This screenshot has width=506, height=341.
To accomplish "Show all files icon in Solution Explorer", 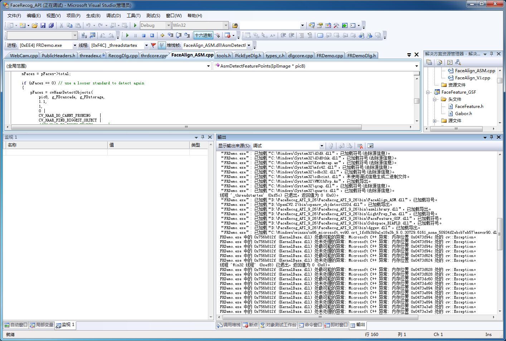I will 439,62.
